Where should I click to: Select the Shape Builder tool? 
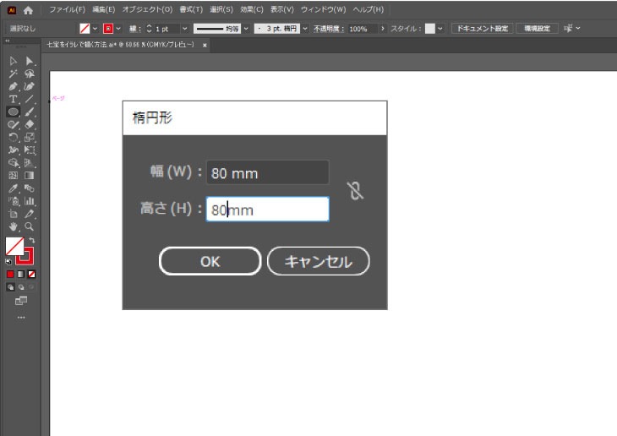13,163
